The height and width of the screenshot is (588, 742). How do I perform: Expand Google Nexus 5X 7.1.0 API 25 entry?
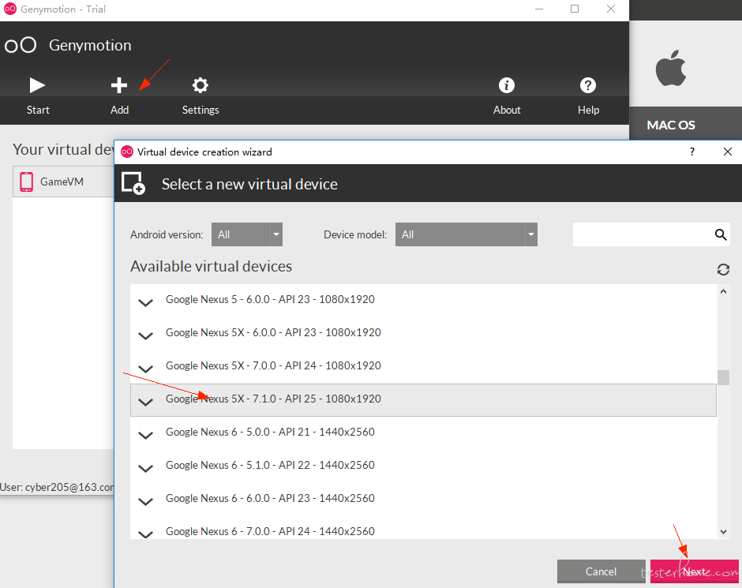146,402
